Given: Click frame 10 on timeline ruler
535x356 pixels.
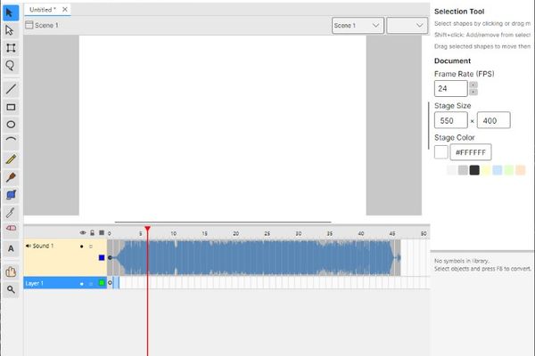Looking at the screenshot, I should (x=174, y=233).
